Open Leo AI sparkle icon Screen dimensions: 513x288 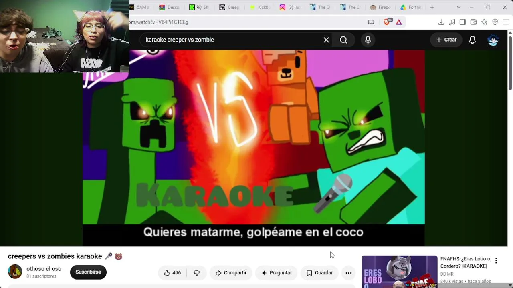[x=484, y=22]
